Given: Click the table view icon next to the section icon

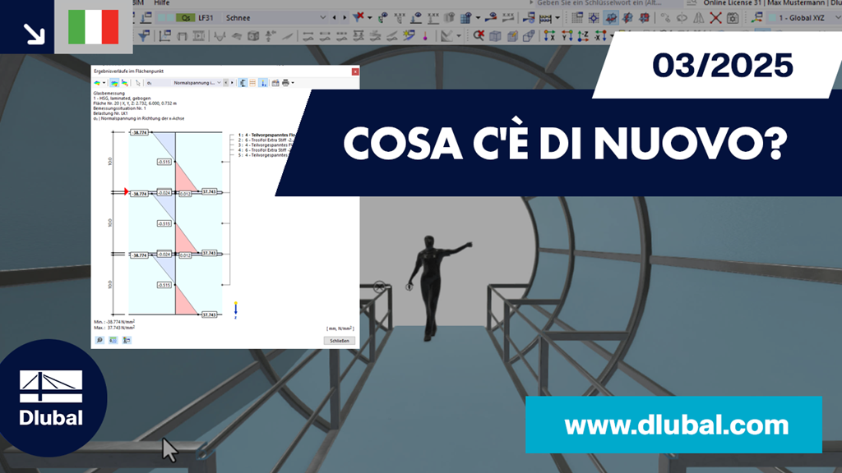Looking at the screenshot, I should (252, 81).
